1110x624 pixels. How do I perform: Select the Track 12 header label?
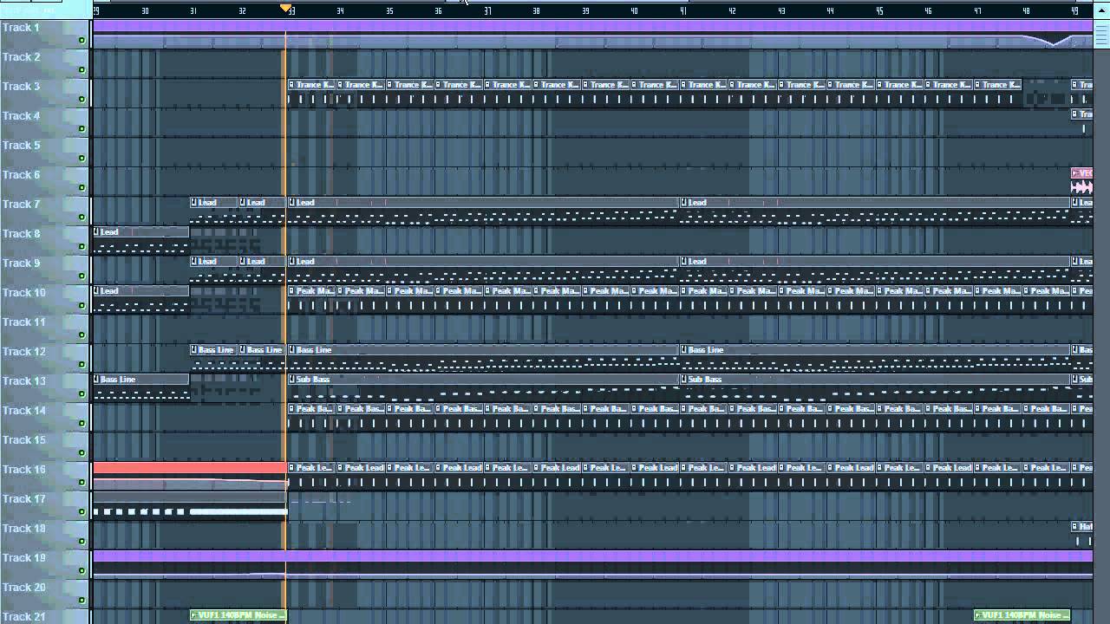click(24, 352)
